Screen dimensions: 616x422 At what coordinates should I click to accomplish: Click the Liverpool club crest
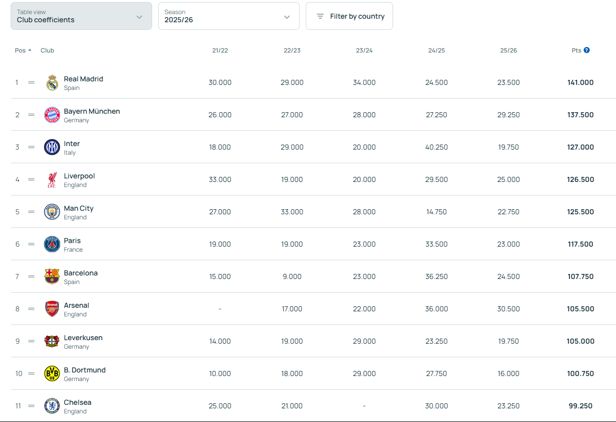tap(52, 179)
